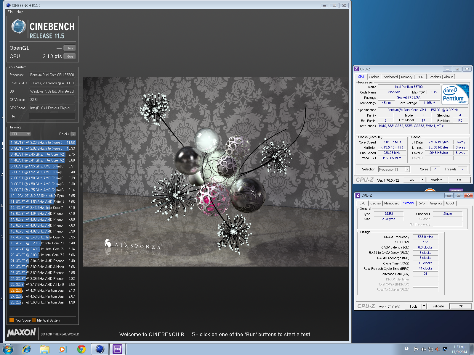Switch to Cinebench taskbar button
Image resolution: width=474 pixels, height=355 pixels.
[100, 349]
